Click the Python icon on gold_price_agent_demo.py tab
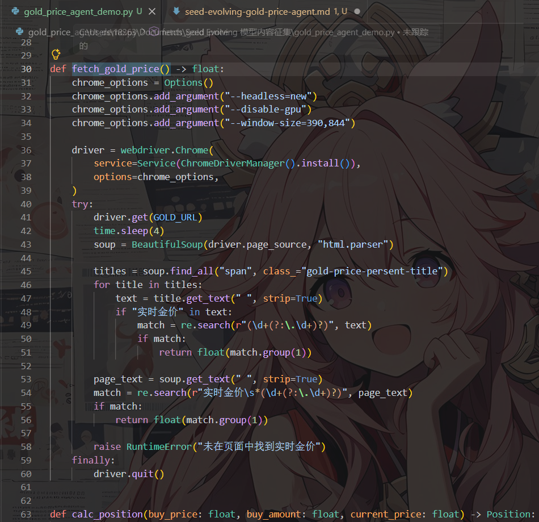Image resolution: width=539 pixels, height=522 pixels. (15, 11)
